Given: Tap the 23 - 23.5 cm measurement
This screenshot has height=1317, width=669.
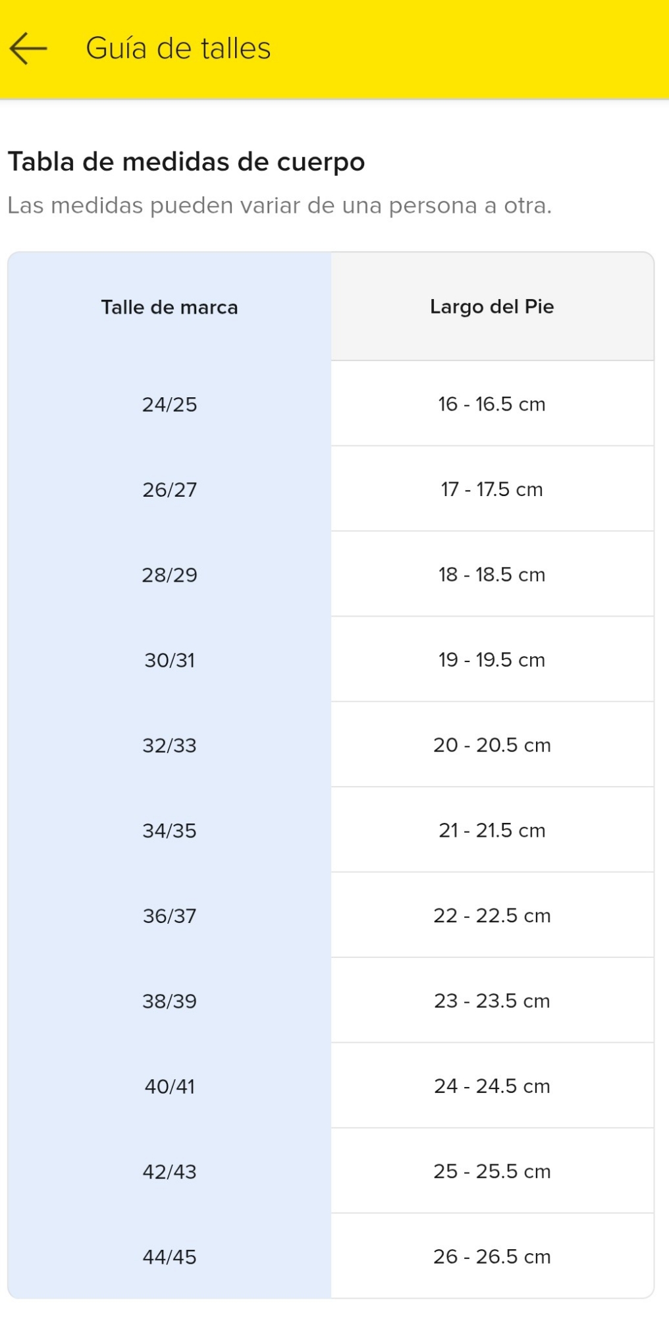Looking at the screenshot, I should point(492,1001).
